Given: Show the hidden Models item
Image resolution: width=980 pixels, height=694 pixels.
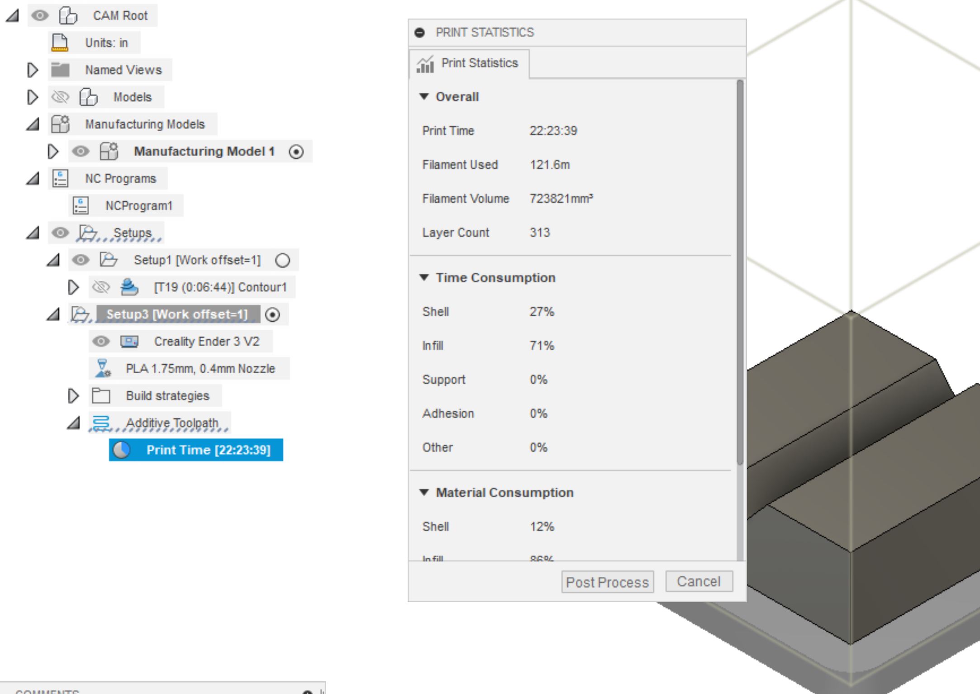Looking at the screenshot, I should [x=60, y=97].
